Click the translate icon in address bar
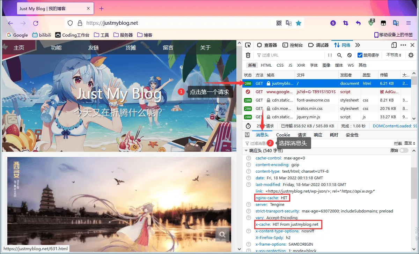The width and height of the screenshot is (419, 254). (289, 23)
